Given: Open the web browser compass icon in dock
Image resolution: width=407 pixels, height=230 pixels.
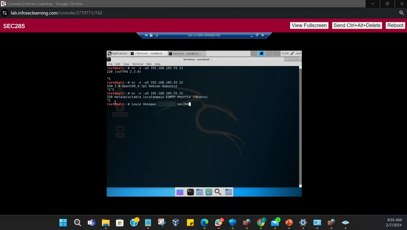Looking at the screenshot, I should (209, 192).
